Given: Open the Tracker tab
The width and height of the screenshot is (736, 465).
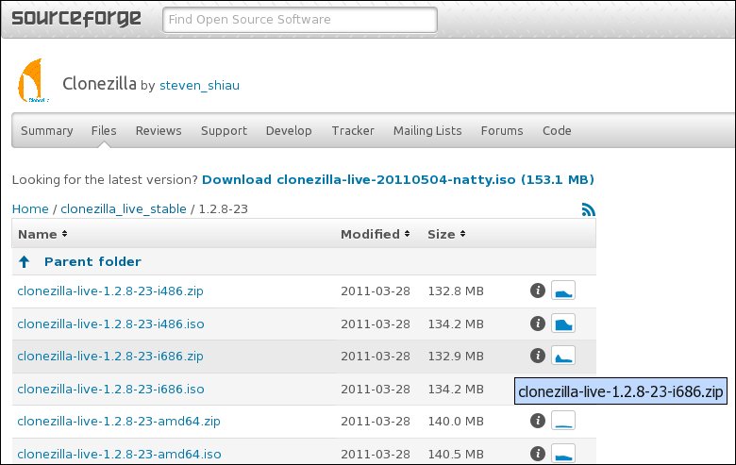Looking at the screenshot, I should (x=353, y=130).
